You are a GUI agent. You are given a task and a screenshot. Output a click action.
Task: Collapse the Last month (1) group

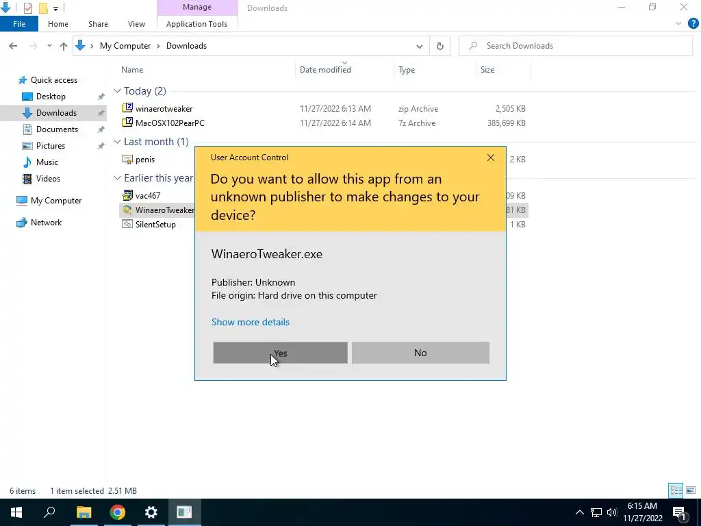[117, 141]
